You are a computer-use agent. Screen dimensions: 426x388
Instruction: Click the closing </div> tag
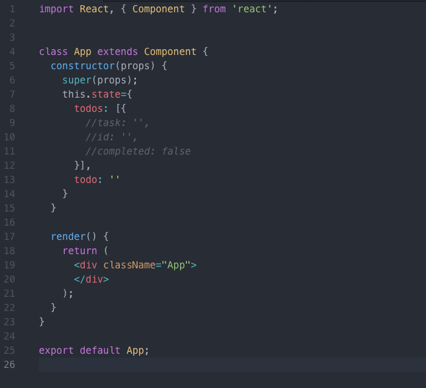point(91,279)
